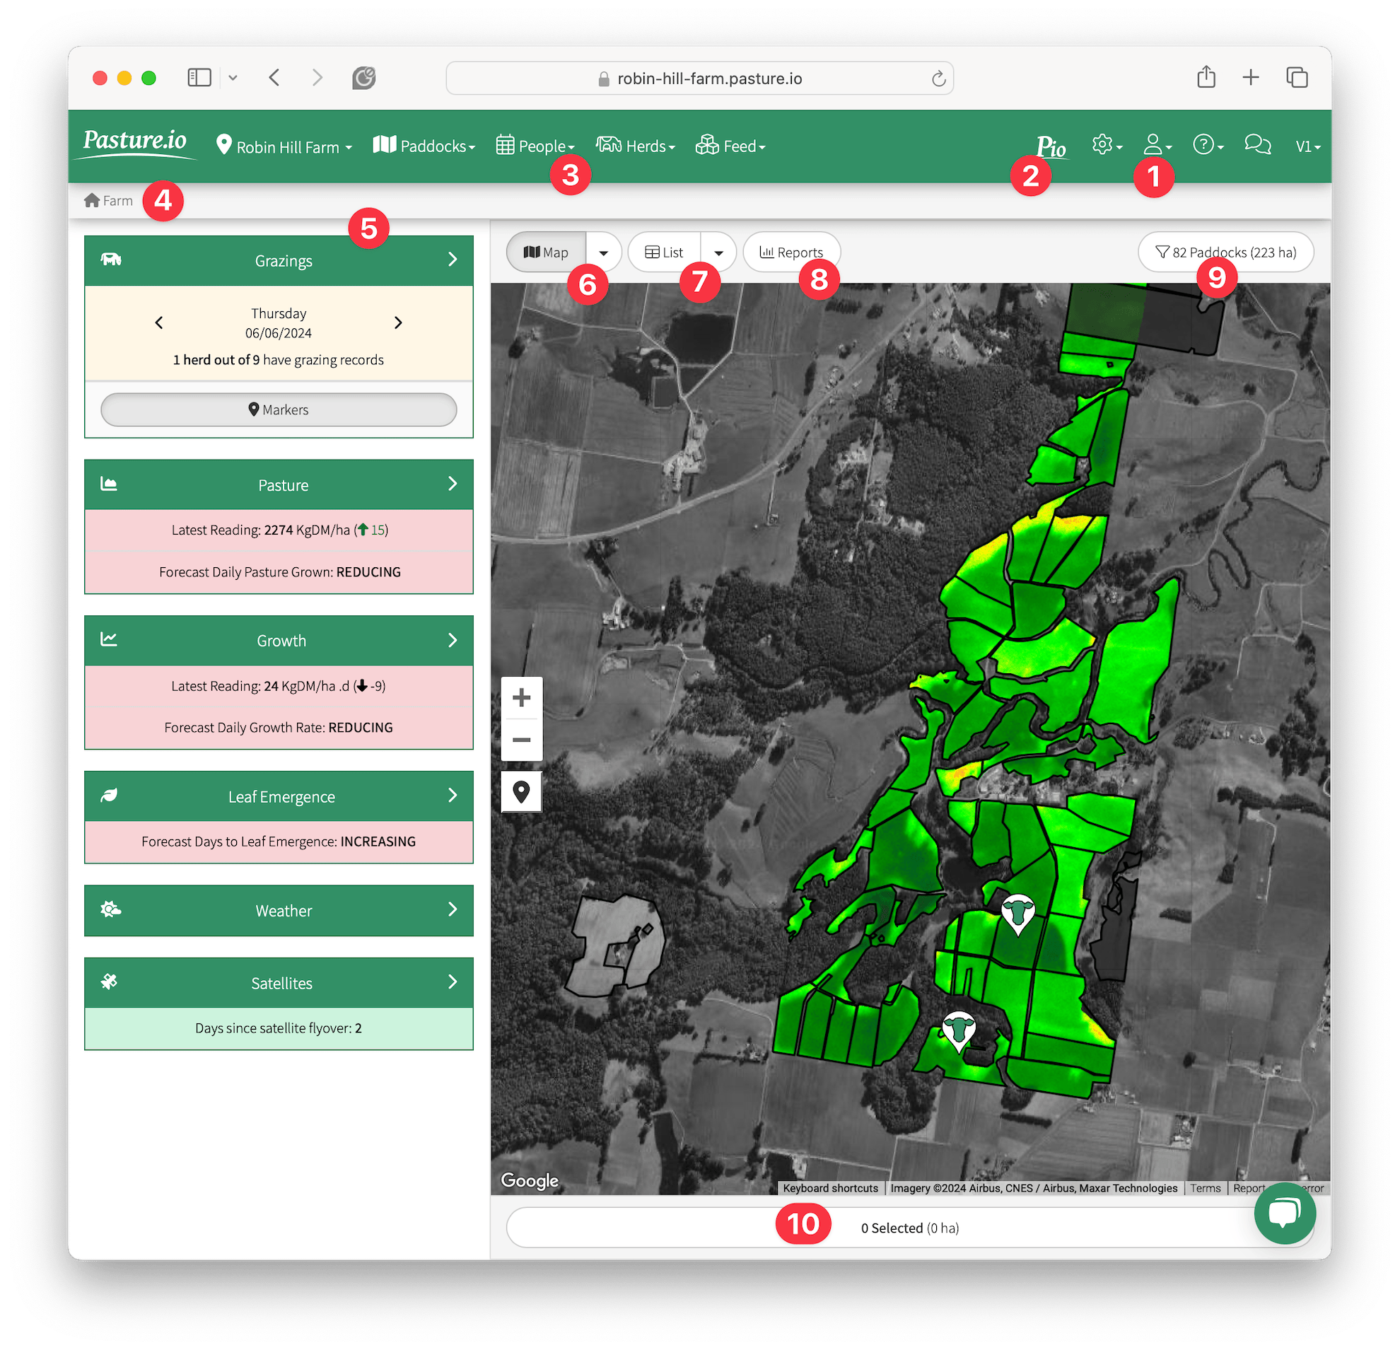Expand the Map options dropdown arrow

[x=604, y=253]
